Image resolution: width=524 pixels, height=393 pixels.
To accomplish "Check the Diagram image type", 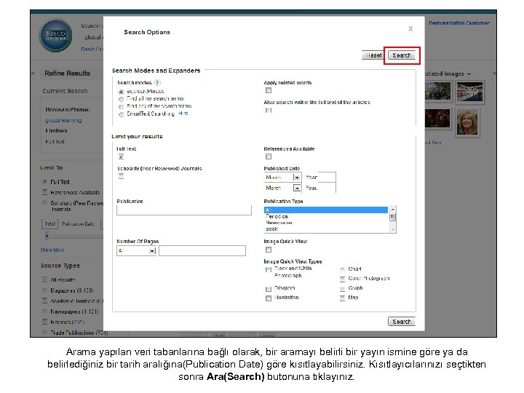I will pos(269,289).
